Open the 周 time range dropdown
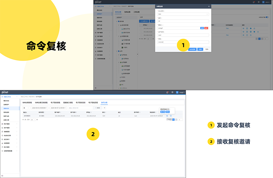The width and height of the screenshot is (273, 178). (x=26, y=108)
